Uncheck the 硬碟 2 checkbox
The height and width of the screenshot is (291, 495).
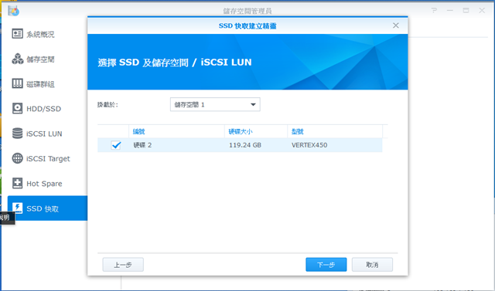[x=116, y=145]
